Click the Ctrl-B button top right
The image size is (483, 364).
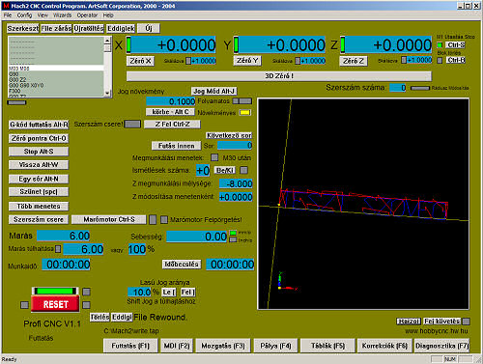click(x=456, y=60)
